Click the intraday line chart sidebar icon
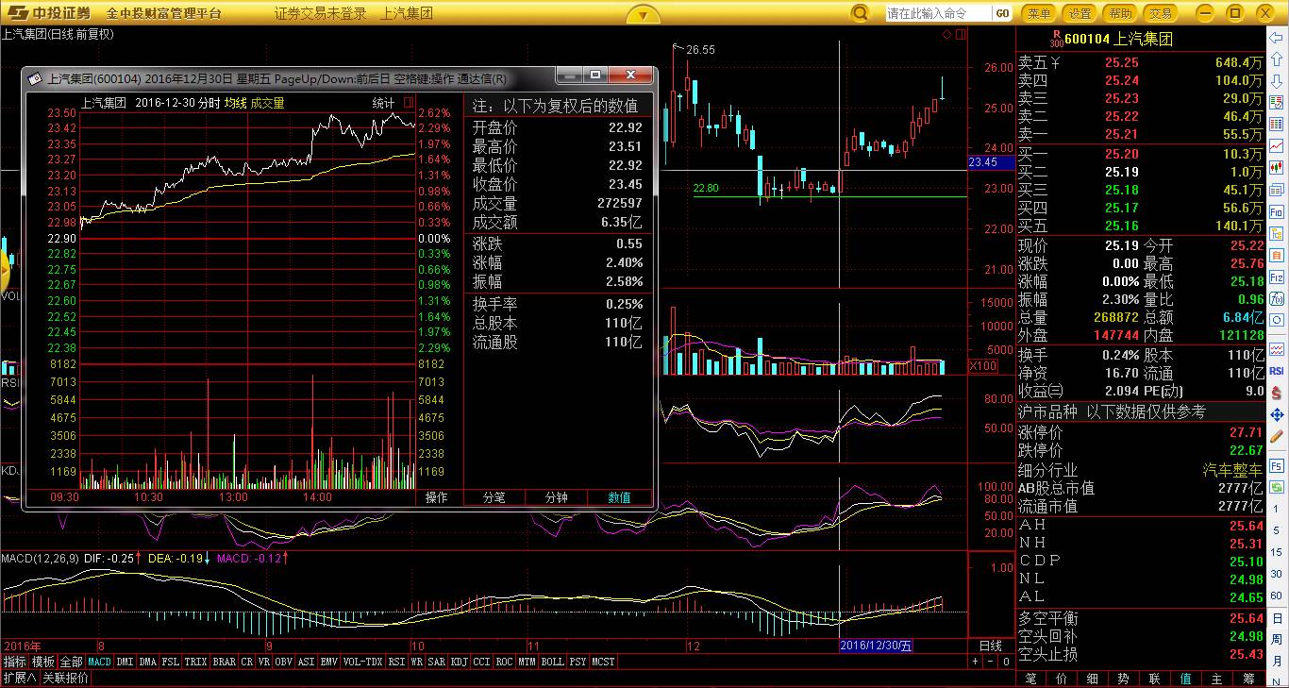Image resolution: width=1289 pixels, height=688 pixels. pyautogui.click(x=1277, y=146)
